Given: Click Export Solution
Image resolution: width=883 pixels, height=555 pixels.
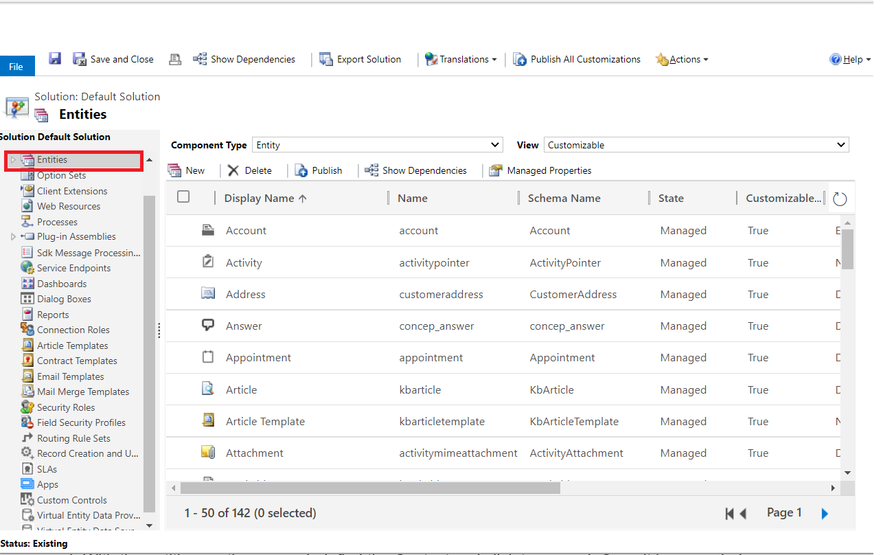Looking at the screenshot, I should click(360, 59).
